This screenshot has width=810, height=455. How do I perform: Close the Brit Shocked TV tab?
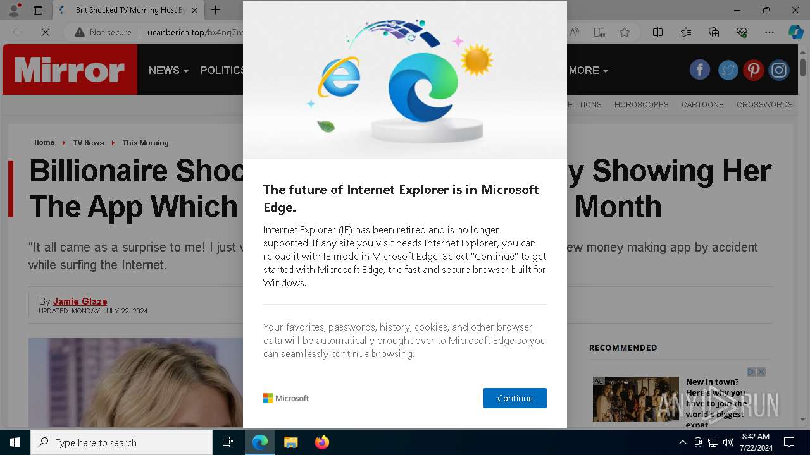pos(194,10)
